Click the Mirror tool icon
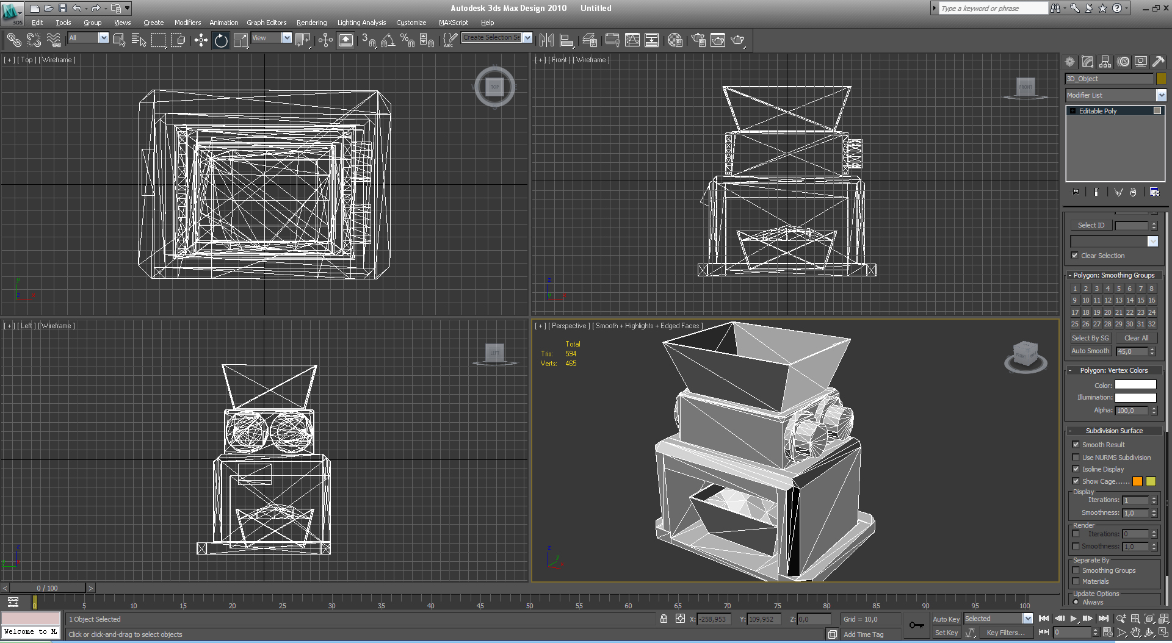The height and width of the screenshot is (643, 1172). point(546,40)
